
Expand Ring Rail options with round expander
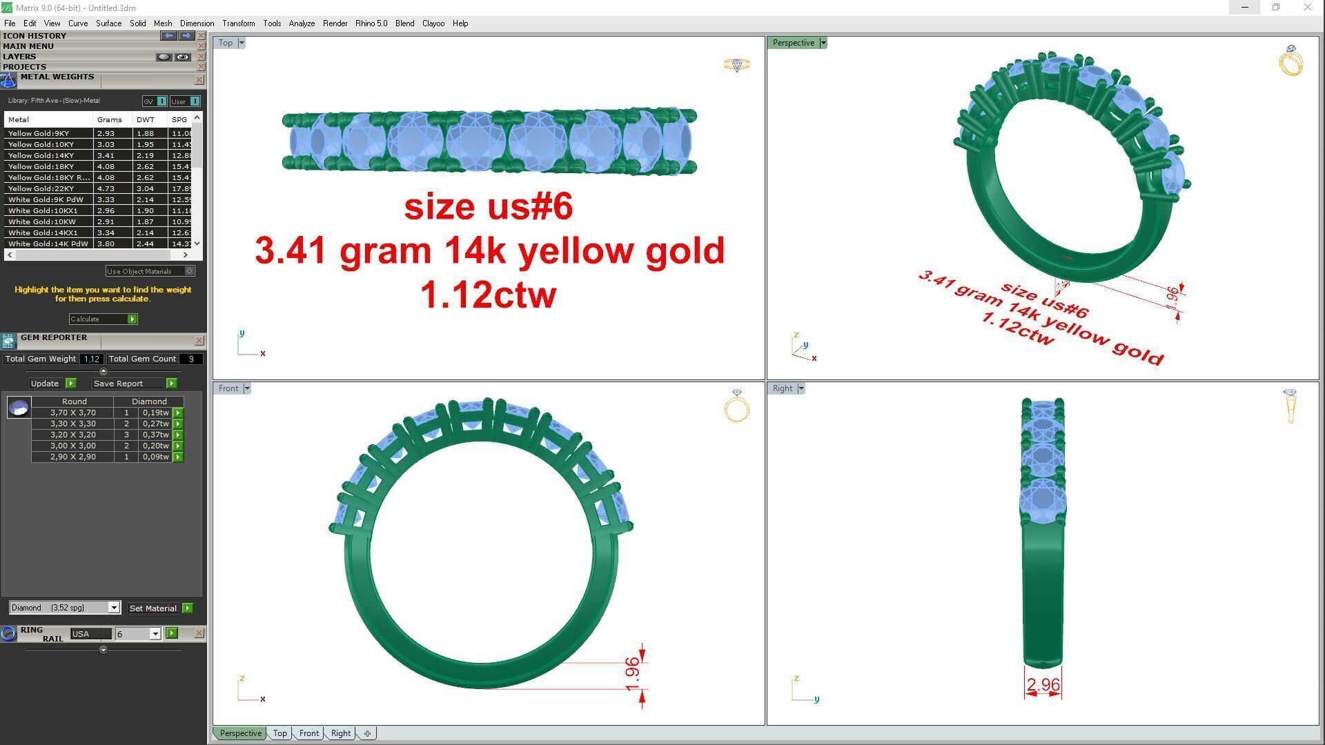point(104,650)
